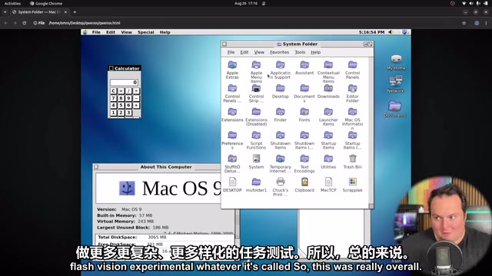The height and width of the screenshot is (276, 492).
Task: Select the DESKTOP document file
Action: click(232, 182)
